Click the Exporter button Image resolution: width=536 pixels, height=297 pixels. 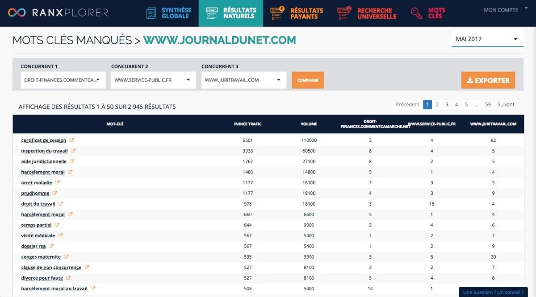pos(488,80)
